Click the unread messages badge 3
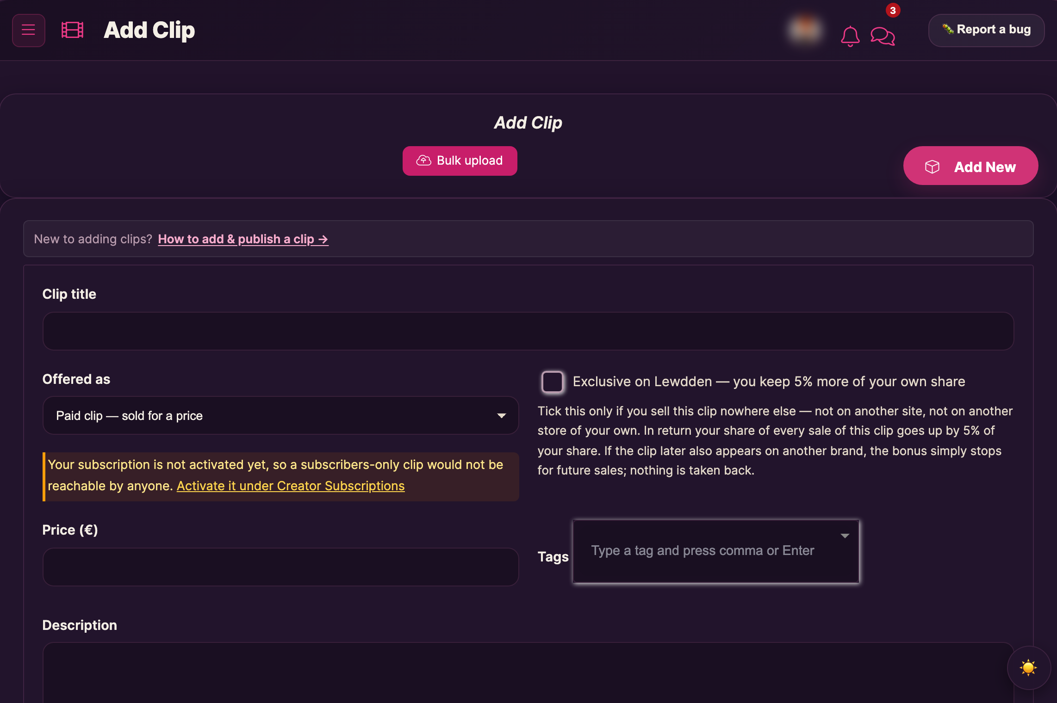Screen dimensions: 1057x703 tap(893, 10)
